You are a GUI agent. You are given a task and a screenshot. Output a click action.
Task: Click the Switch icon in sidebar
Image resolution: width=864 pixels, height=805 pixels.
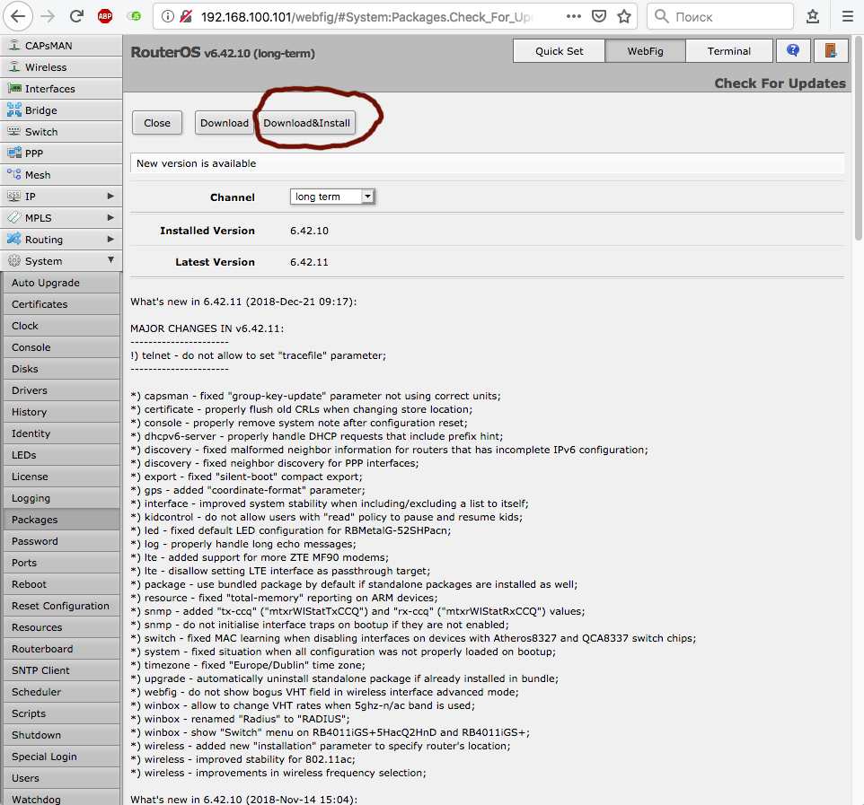point(14,131)
